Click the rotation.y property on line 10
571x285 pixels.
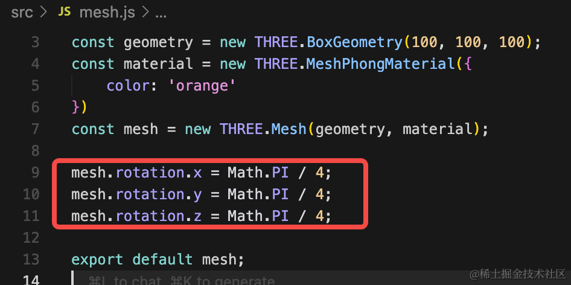pyautogui.click(x=159, y=194)
